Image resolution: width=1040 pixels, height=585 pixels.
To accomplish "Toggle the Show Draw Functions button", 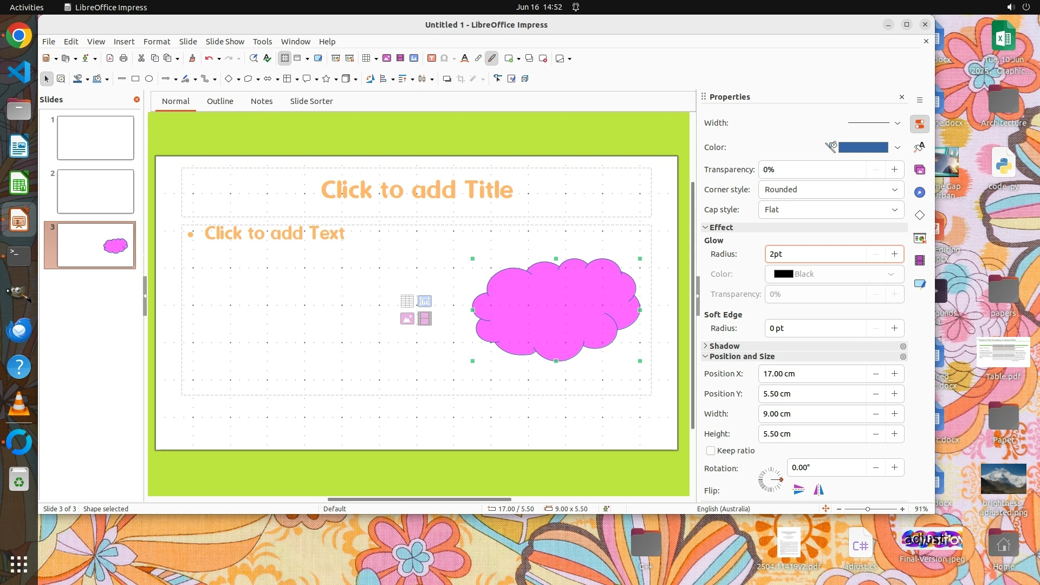I will tap(492, 58).
